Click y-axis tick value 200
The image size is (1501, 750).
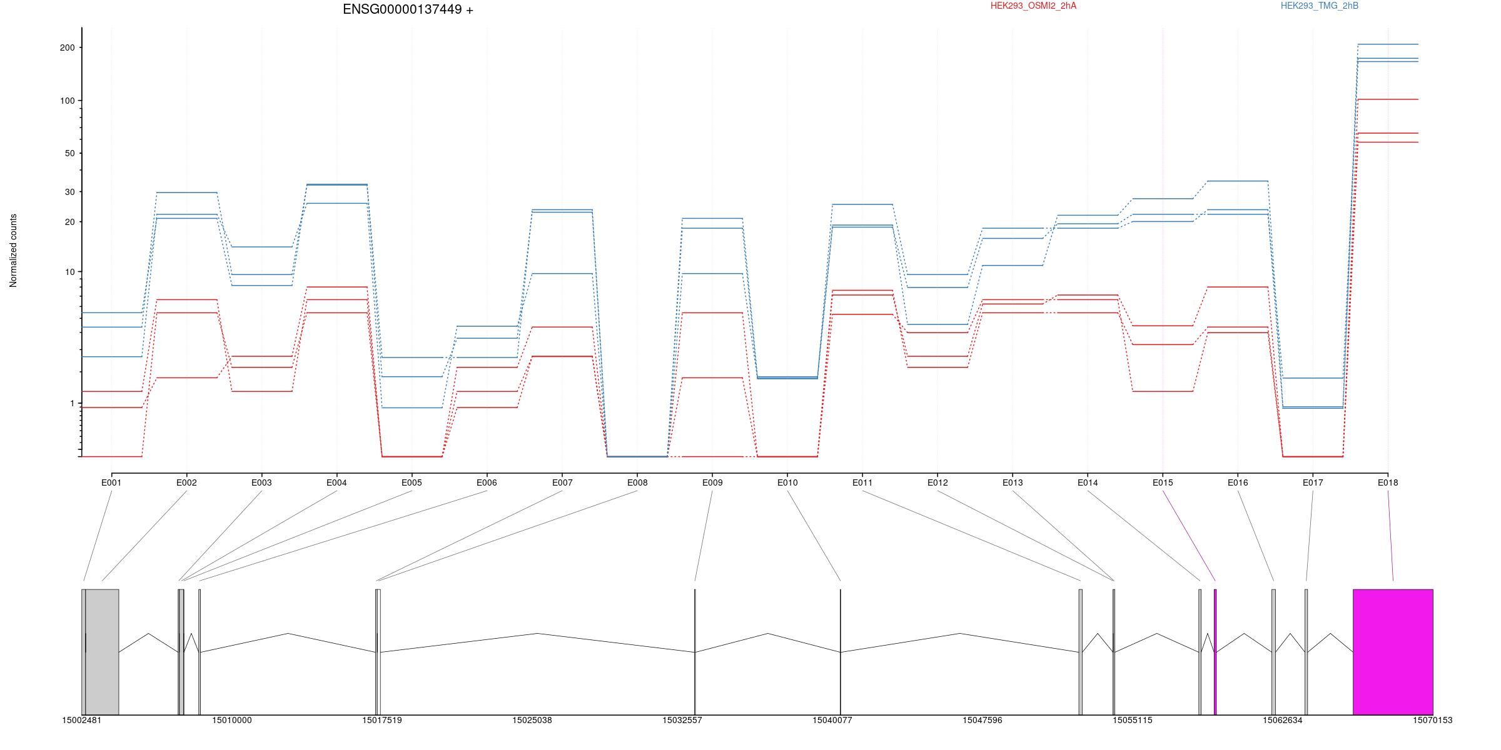click(68, 47)
